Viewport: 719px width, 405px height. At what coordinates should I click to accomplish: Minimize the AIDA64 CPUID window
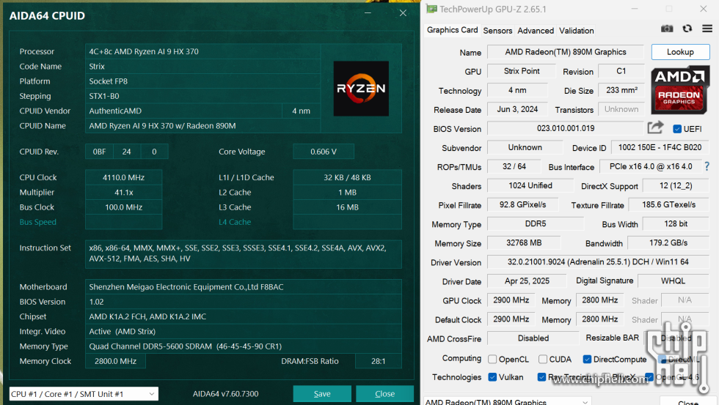368,12
